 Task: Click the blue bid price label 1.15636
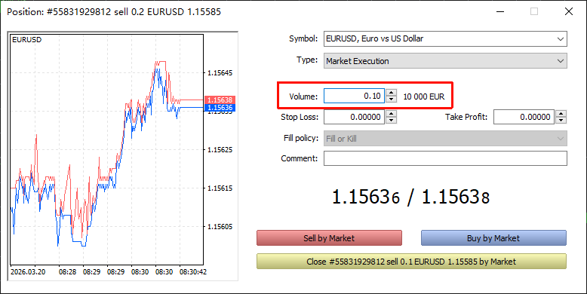tap(220, 108)
